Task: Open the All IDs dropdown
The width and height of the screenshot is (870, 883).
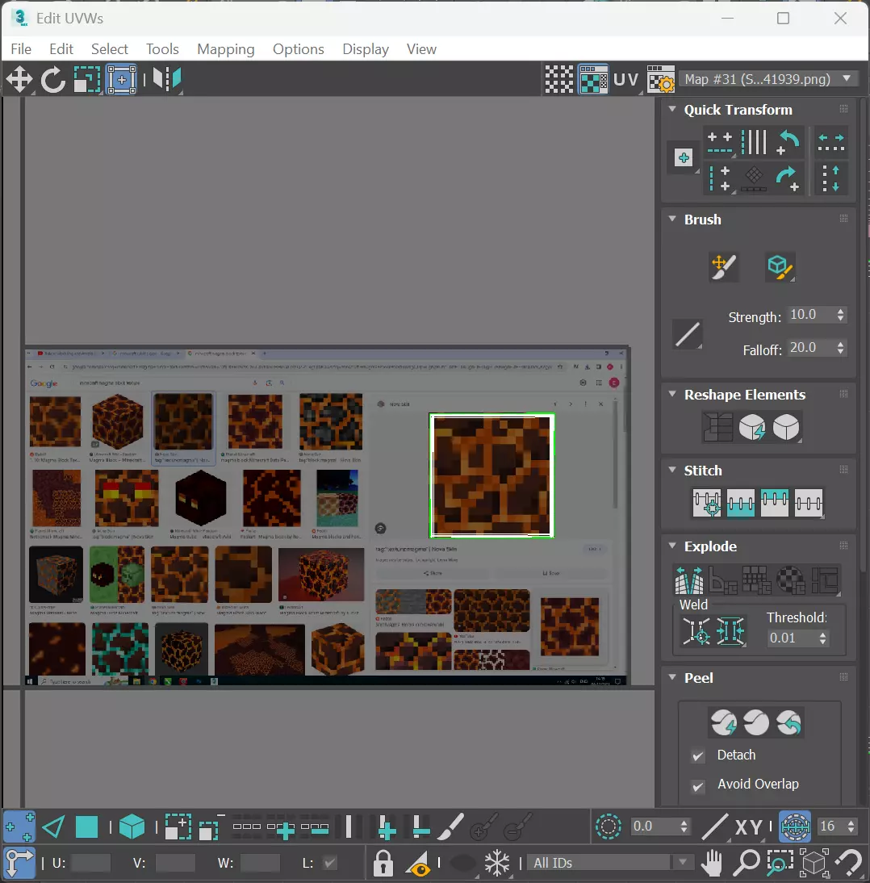Action: [x=611, y=863]
